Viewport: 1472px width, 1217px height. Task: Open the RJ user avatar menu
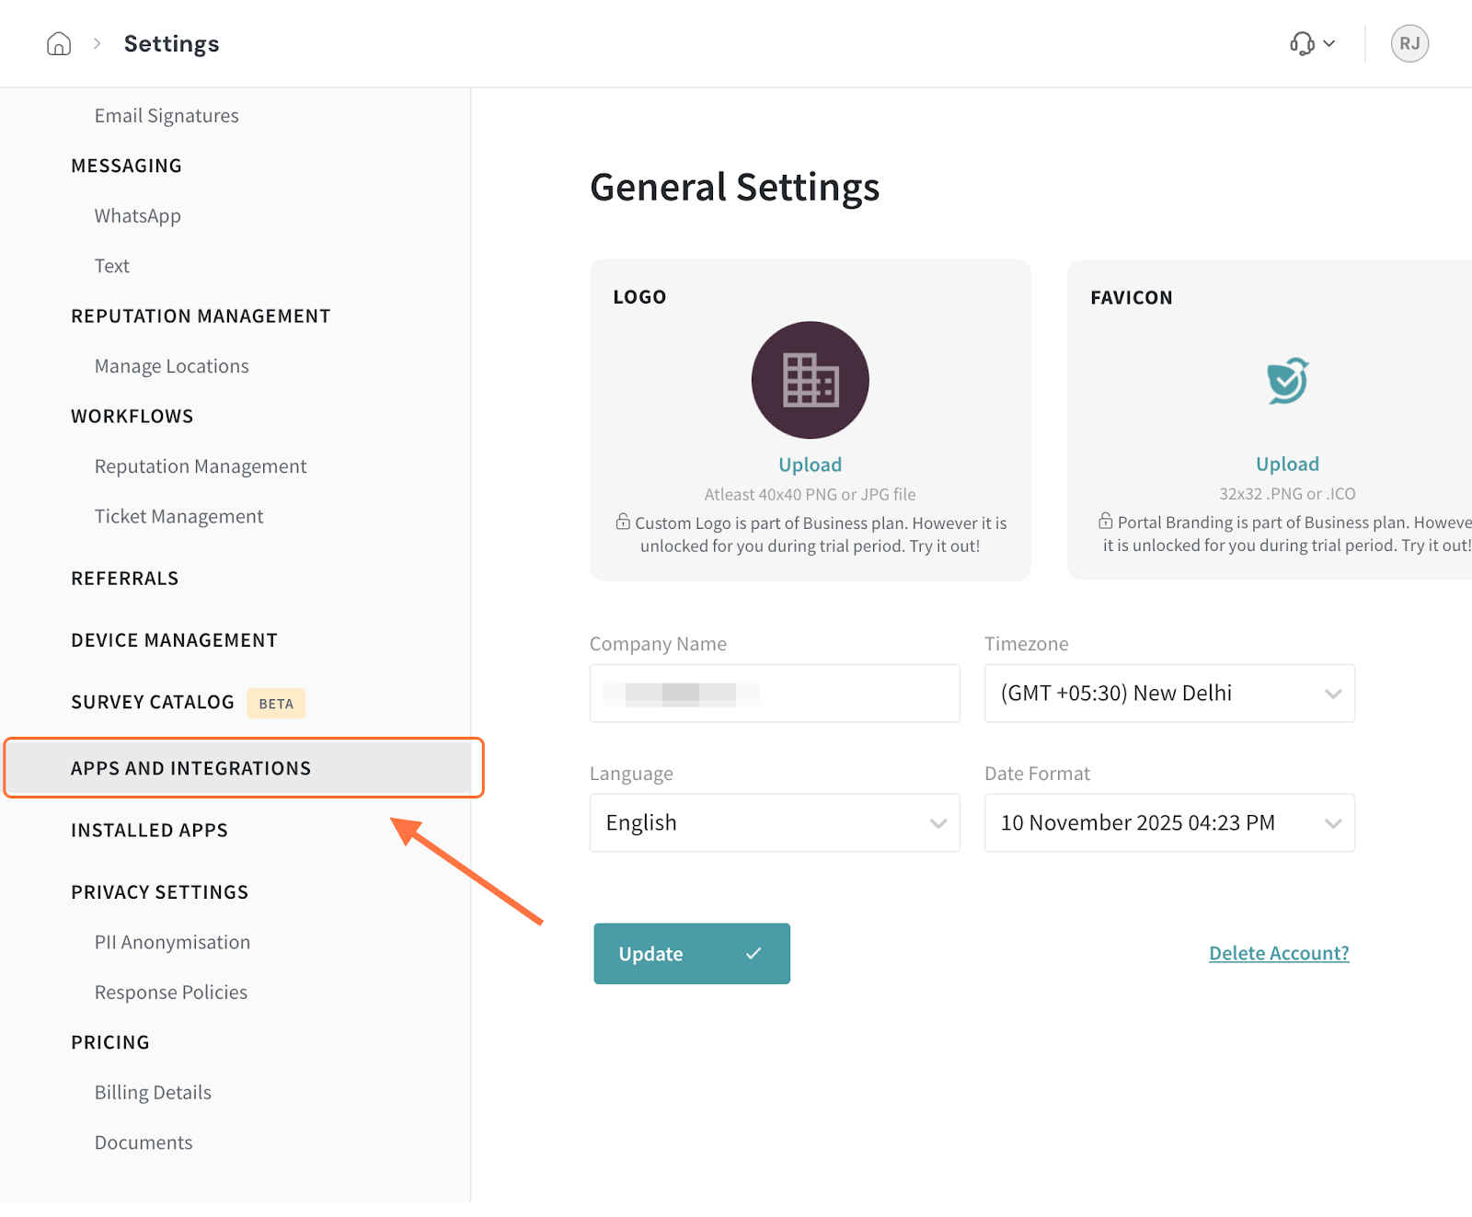click(x=1409, y=43)
